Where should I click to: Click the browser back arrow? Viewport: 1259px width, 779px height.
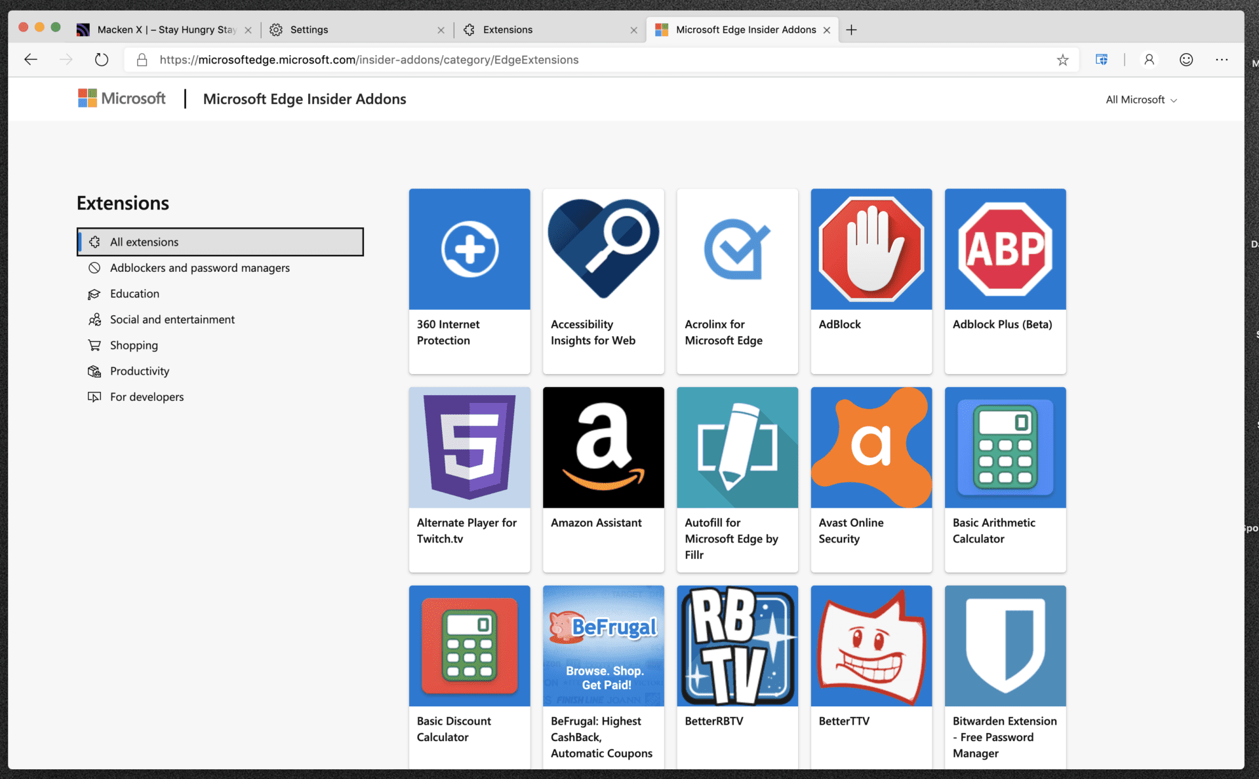pos(31,60)
